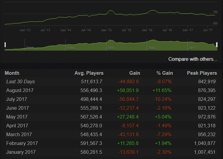Click the 2017 marker in the overview chart
The width and height of the screenshot is (223, 159).
click(x=192, y=48)
